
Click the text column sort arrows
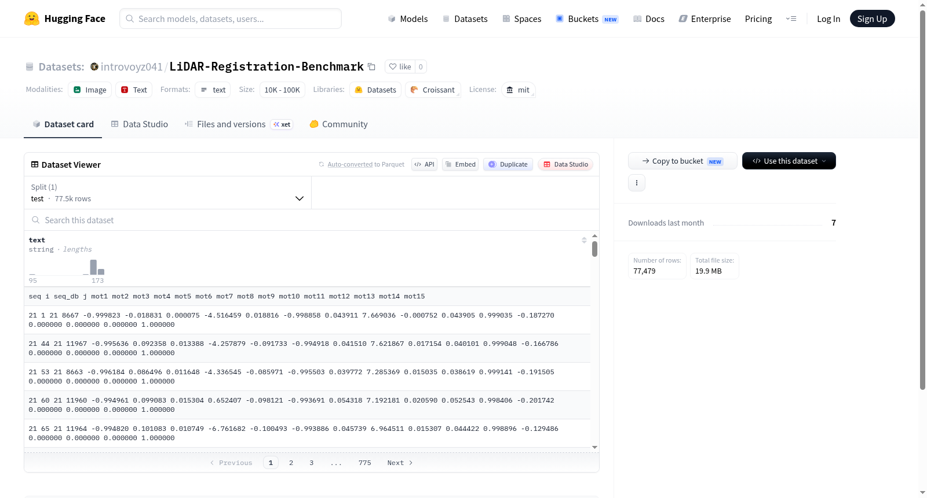click(x=584, y=240)
